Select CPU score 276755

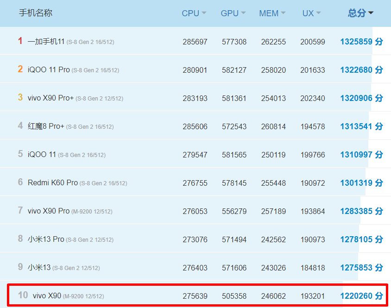[x=195, y=183]
